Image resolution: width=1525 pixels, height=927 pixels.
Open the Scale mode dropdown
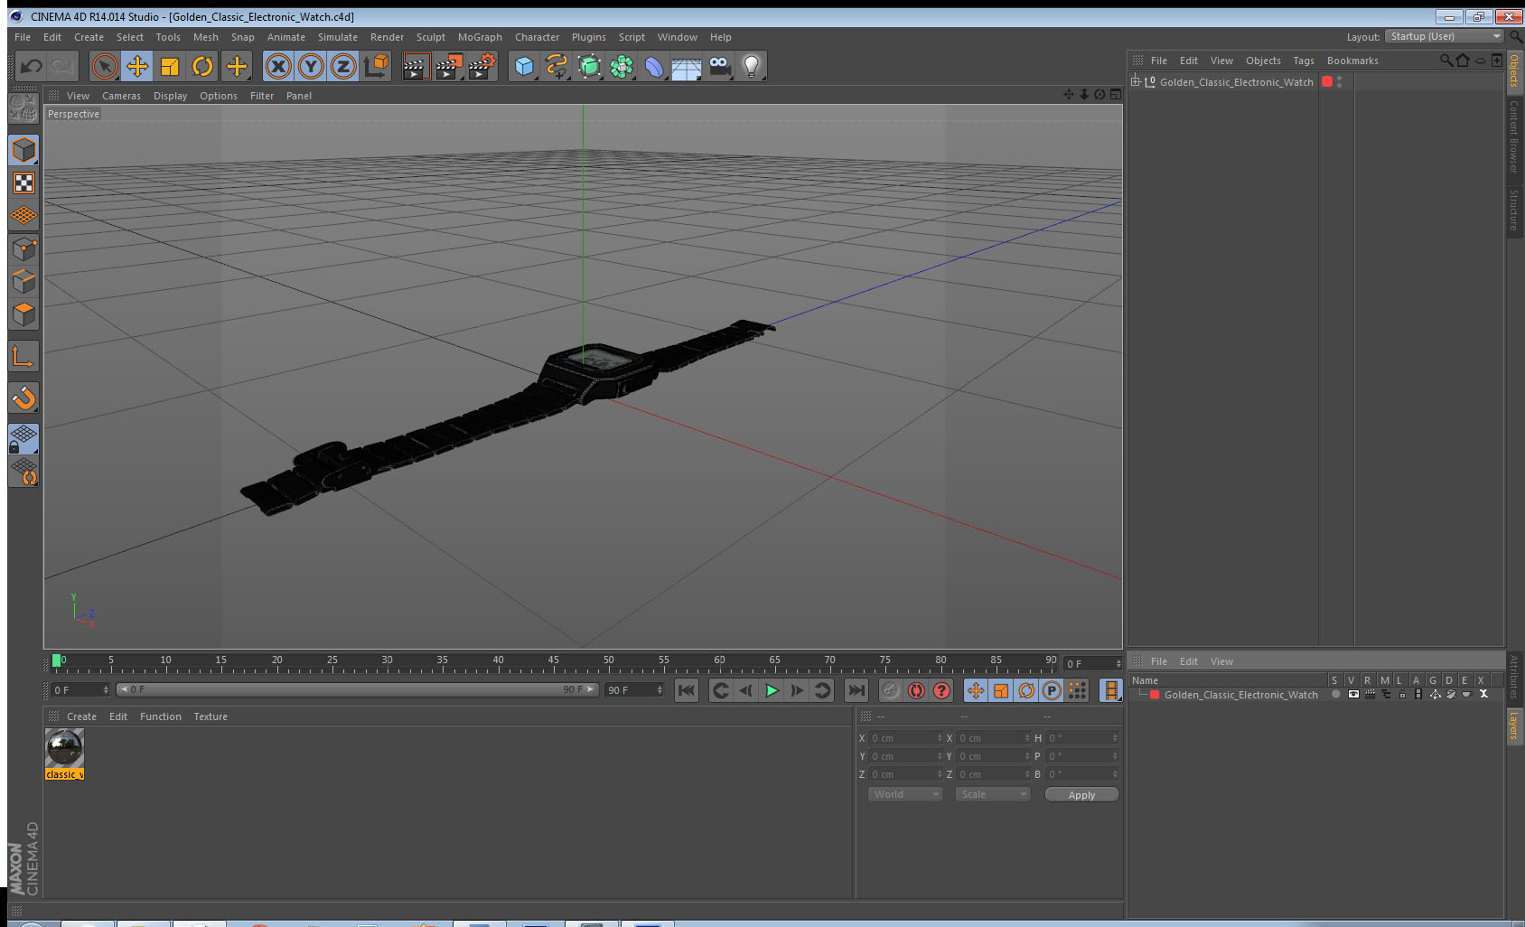click(993, 794)
